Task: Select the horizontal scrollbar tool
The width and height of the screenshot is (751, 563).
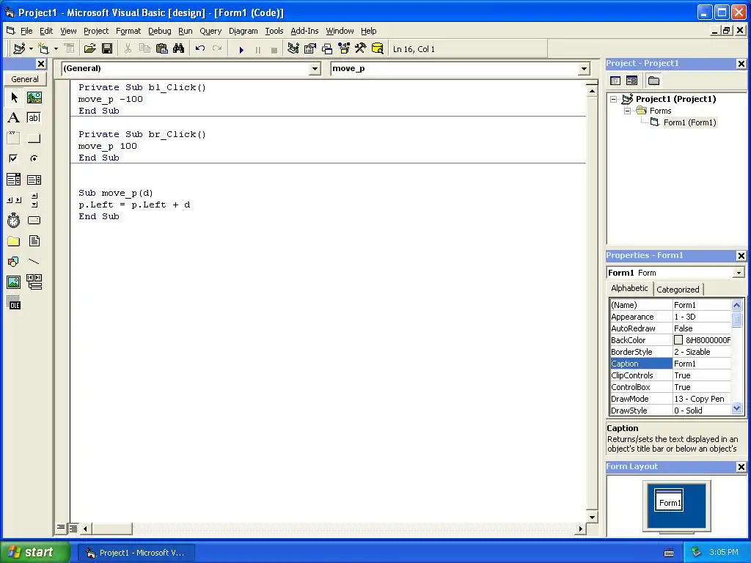Action: coord(14,200)
